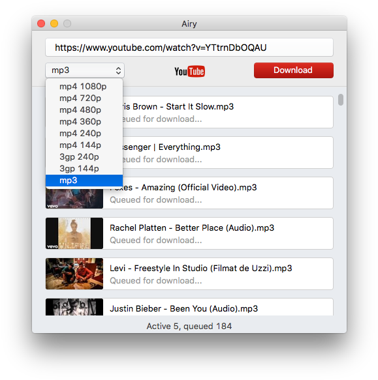Screen dimensions: 378x380
Task: Minimize Airy window with yellow button
Action: 54,23
